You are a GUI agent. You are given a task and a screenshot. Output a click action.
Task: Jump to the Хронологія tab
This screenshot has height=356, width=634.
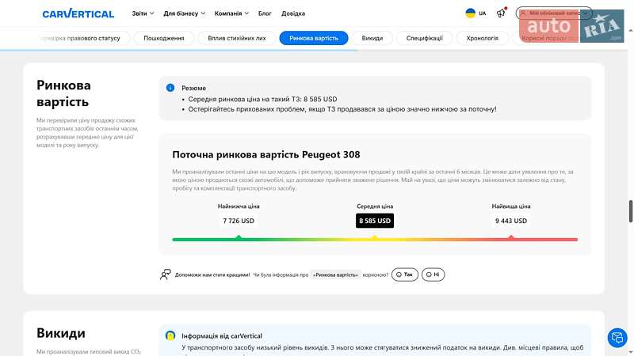(482, 38)
